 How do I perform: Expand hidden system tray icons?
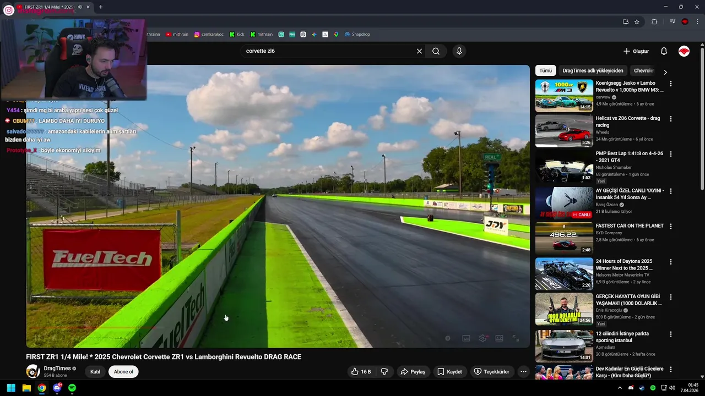tap(620, 388)
